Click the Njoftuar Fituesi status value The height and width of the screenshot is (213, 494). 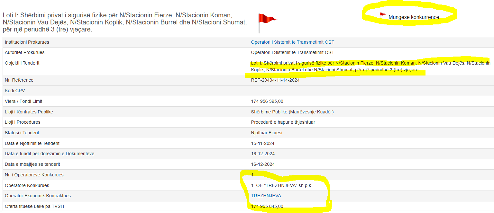click(x=267, y=133)
